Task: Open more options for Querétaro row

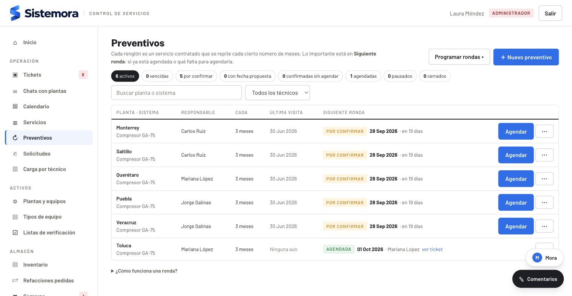Action: coord(544,179)
